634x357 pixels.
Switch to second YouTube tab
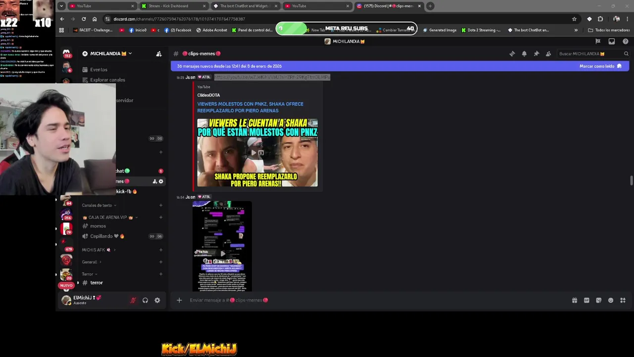317,6
